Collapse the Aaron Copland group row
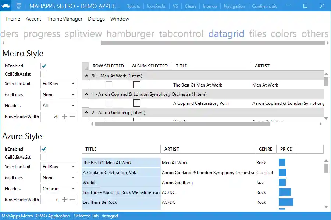 point(87,94)
